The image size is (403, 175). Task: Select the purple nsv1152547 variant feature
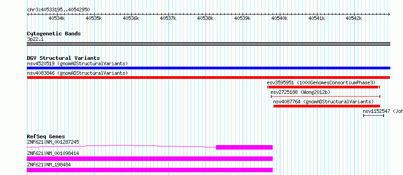pos(374,116)
